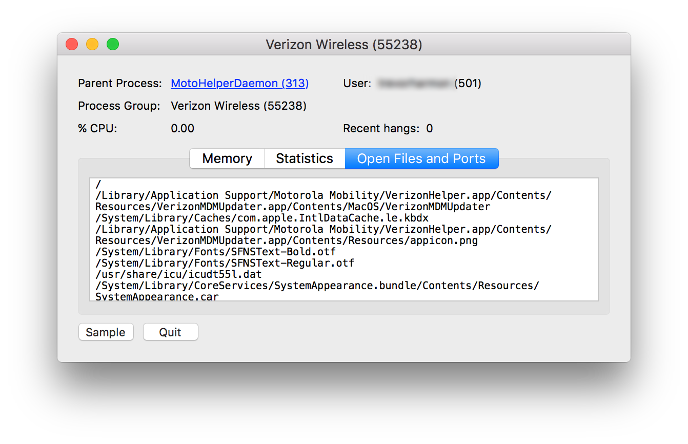688x444 pixels.
Task: Switch to the Statistics tab
Action: click(x=305, y=158)
